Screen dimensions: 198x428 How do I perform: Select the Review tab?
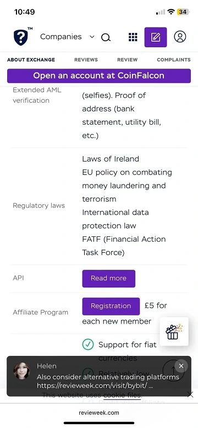coord(127,60)
